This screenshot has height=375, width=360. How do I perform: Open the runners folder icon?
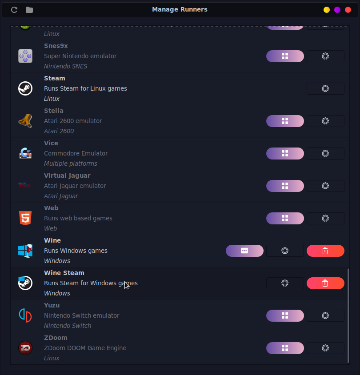[29, 10]
